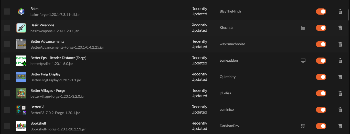Disable the Bookshelf mod switch
This screenshot has width=350, height=134.
coord(321,126)
